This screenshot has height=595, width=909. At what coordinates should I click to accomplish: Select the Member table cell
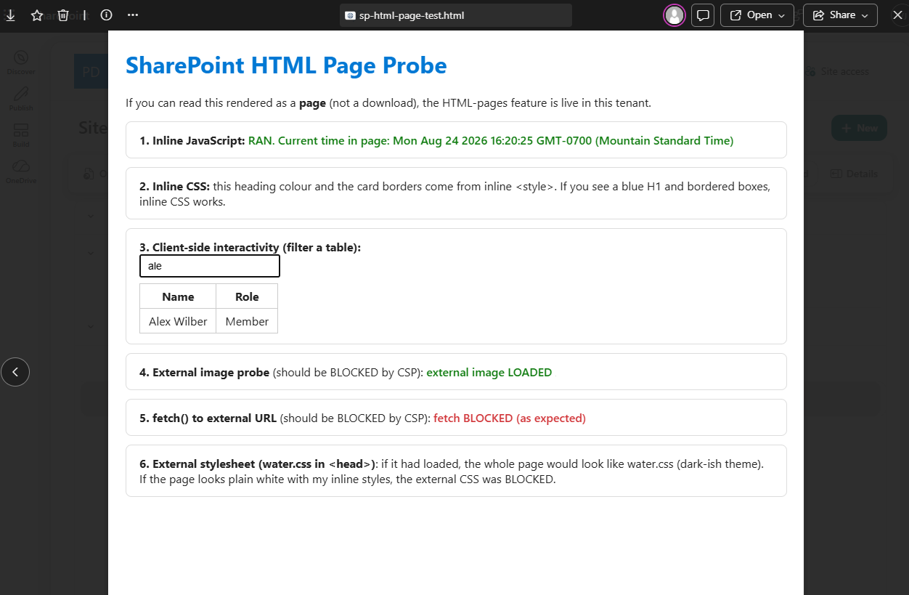pos(247,321)
